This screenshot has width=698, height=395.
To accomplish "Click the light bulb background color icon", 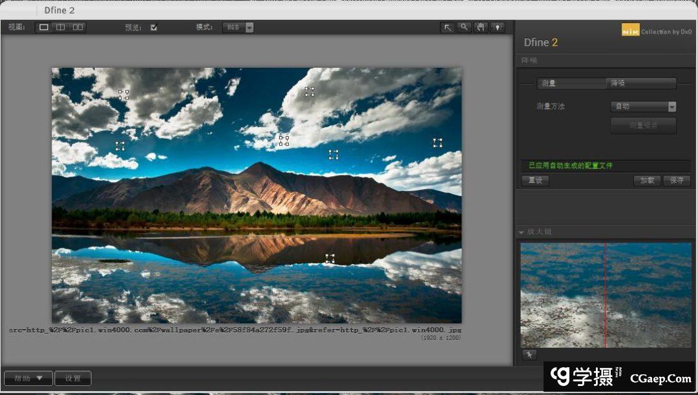I will tap(497, 27).
